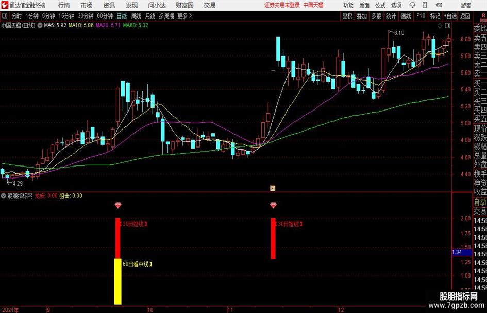Click the 游客 guest account label

(x=466, y=5)
